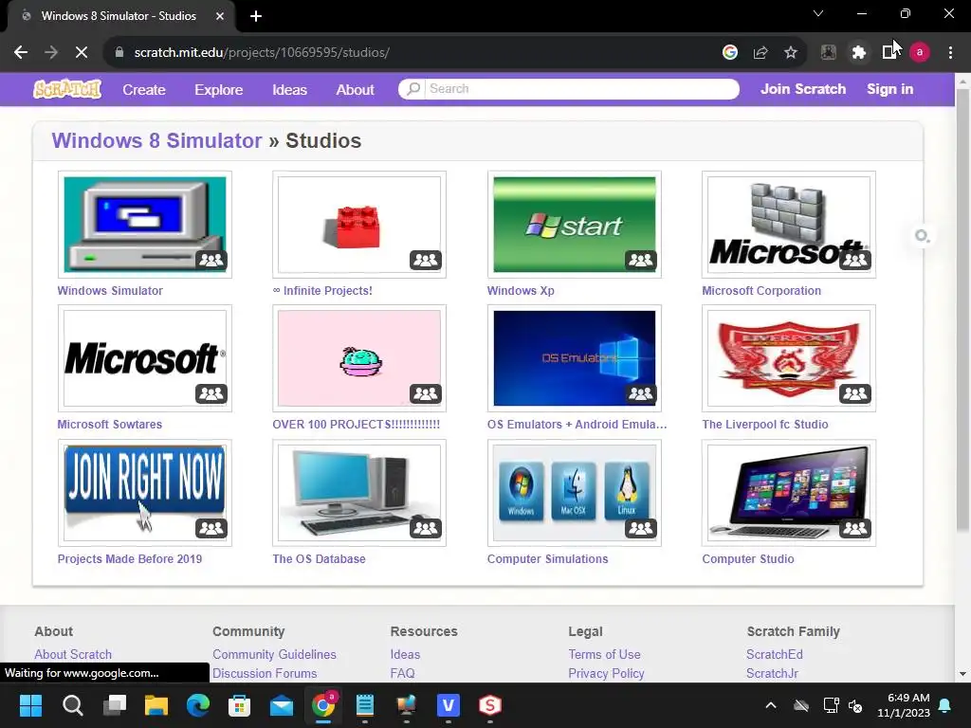The image size is (971, 728).
Task: Click the ∞ Infinite Projects! title
Action: (x=322, y=291)
